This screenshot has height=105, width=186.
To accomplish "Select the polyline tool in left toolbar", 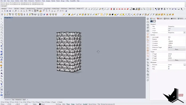I will tap(1, 24).
